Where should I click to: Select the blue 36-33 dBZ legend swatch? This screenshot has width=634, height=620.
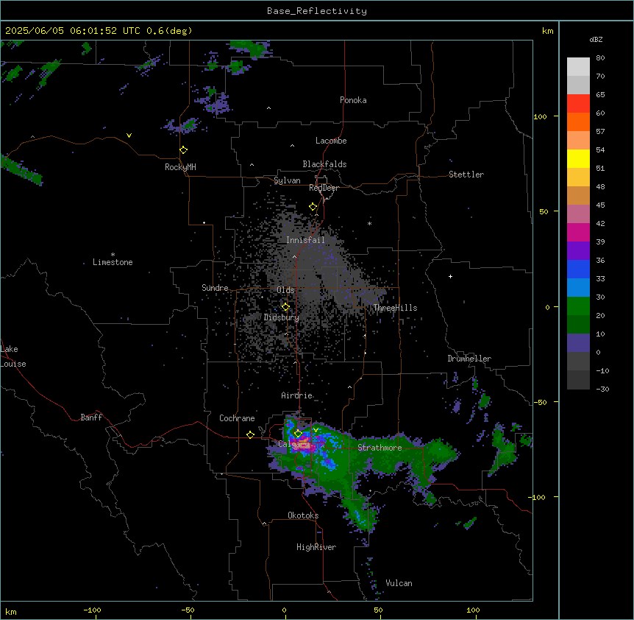click(578, 269)
